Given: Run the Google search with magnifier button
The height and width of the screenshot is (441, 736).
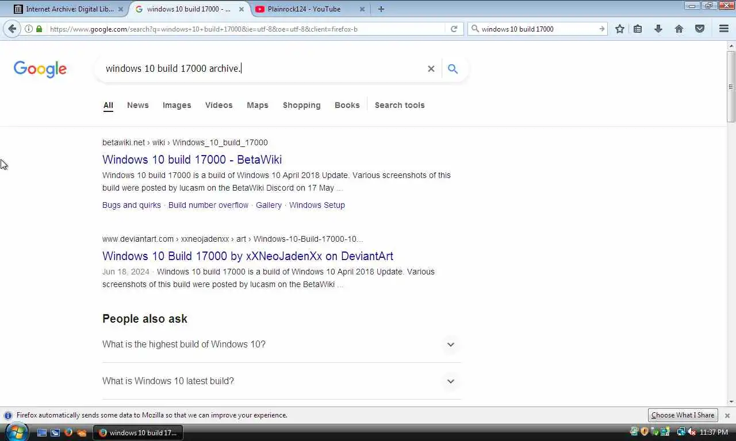Looking at the screenshot, I should pyautogui.click(x=453, y=68).
